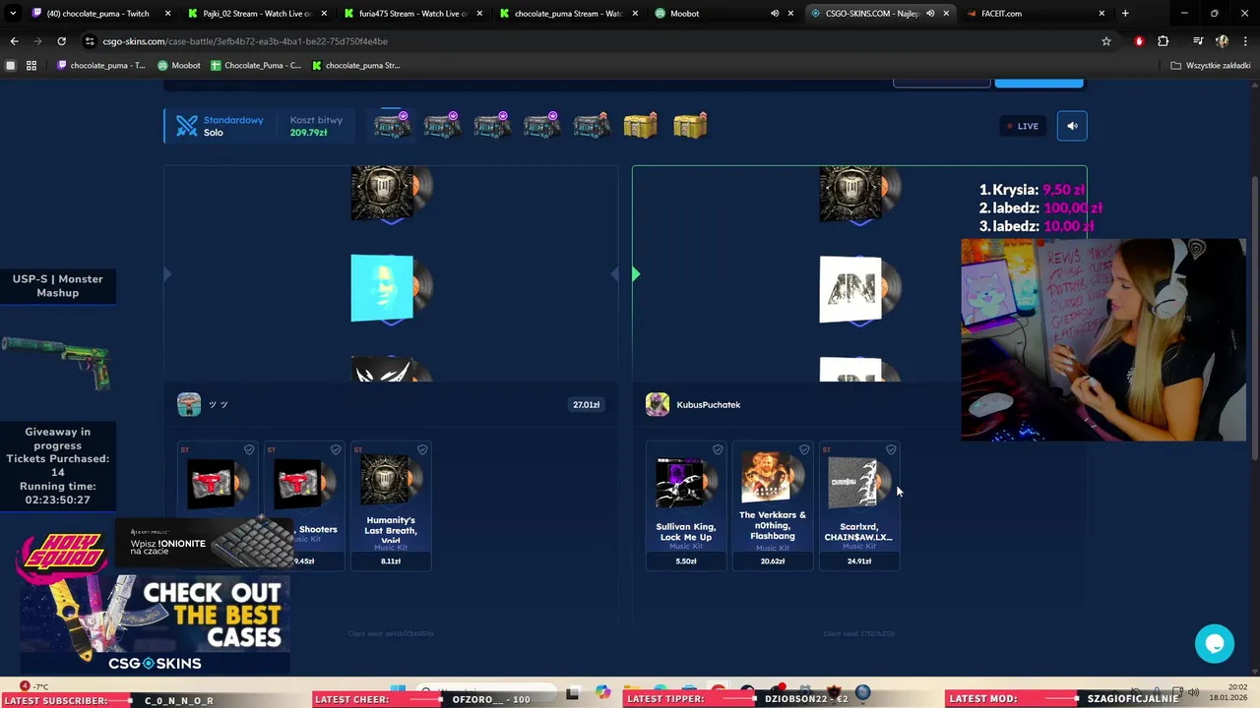Go back to previous page
1260x708 pixels.
(x=14, y=41)
